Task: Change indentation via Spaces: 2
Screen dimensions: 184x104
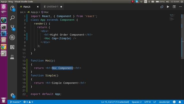Action: pyautogui.click(x=137, y=102)
